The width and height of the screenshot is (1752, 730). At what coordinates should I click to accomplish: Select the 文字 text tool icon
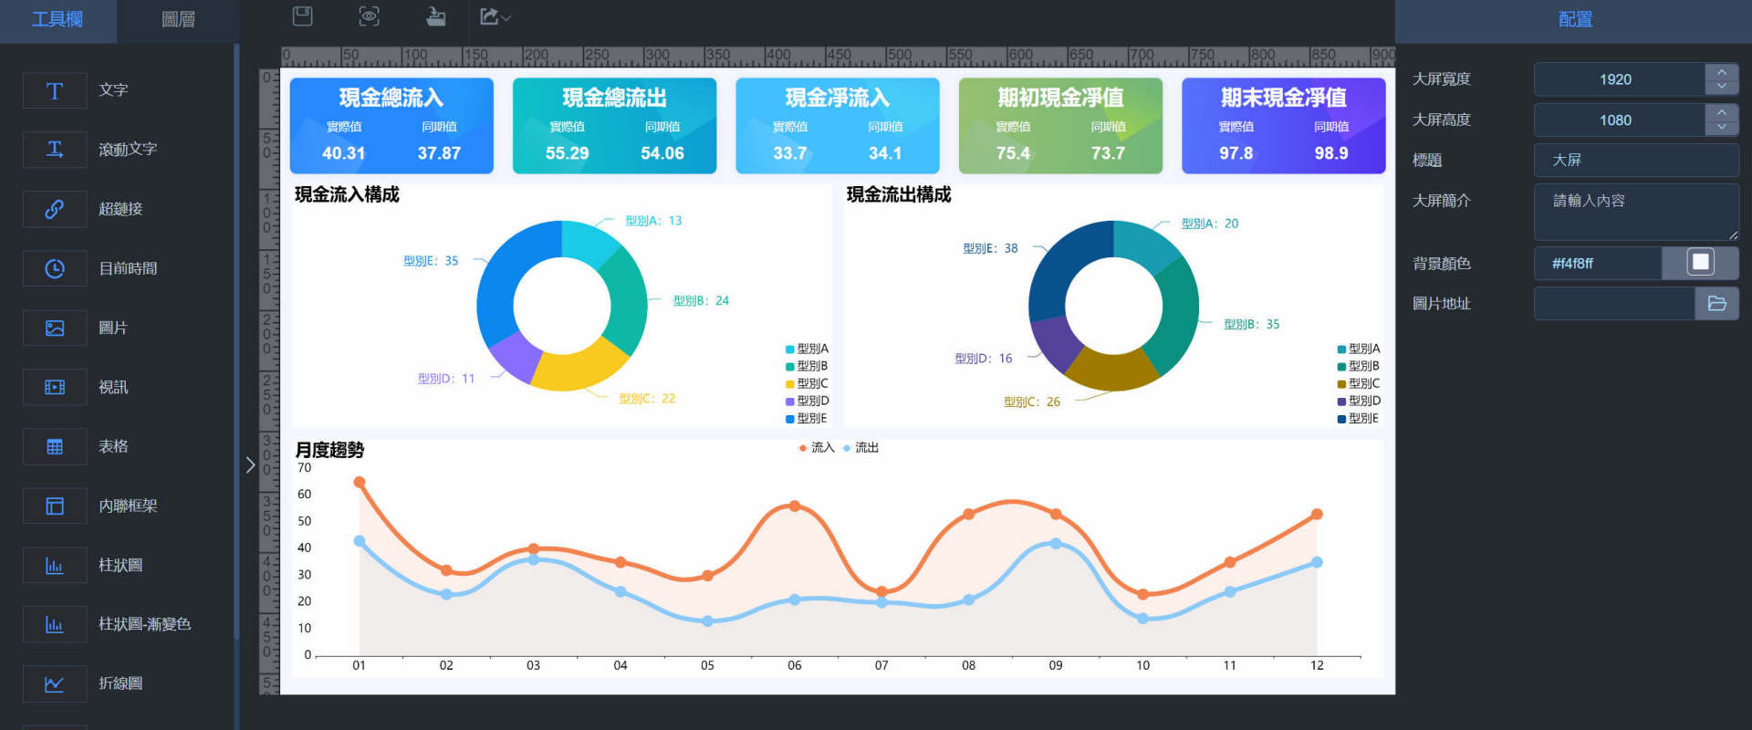click(55, 90)
